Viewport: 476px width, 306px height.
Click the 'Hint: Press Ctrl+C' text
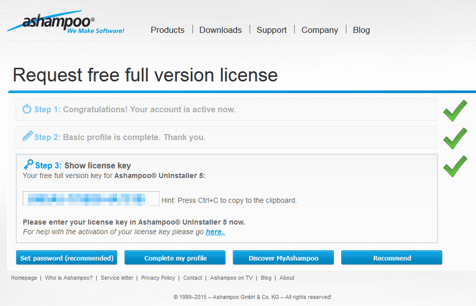229,200
